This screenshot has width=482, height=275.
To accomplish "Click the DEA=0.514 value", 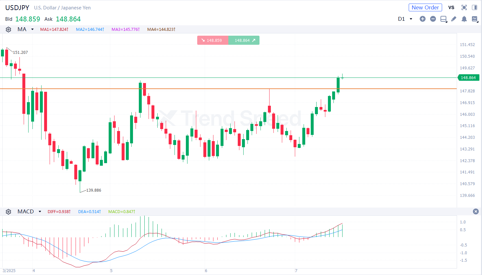I will point(90,211).
